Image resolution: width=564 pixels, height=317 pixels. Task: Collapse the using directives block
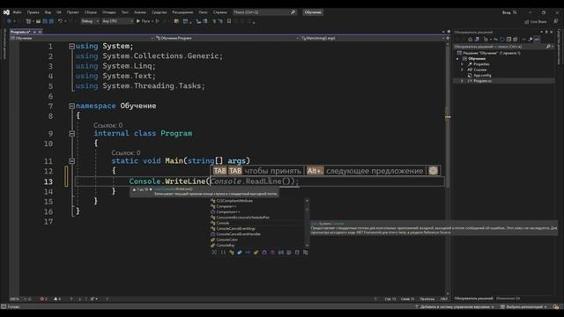point(71,47)
